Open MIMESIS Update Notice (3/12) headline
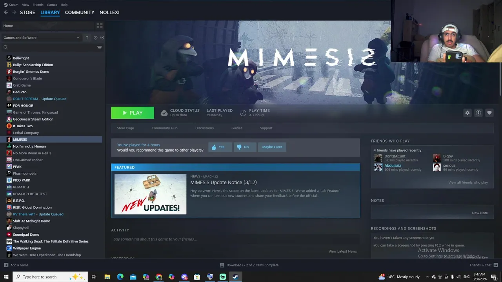Viewport: 502px width, 282px height. click(x=224, y=183)
